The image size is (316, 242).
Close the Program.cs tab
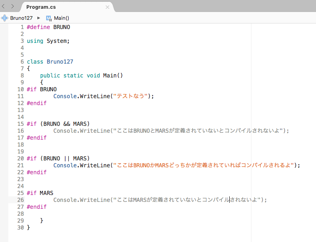pyautogui.click(x=107, y=7)
